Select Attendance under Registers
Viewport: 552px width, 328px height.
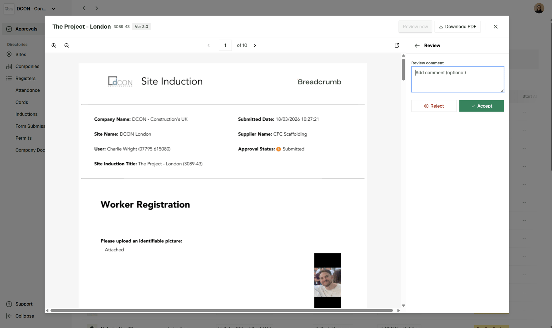pyautogui.click(x=28, y=90)
